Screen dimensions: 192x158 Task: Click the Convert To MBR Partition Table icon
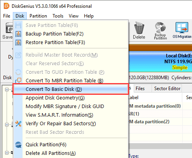(x=18, y=80)
